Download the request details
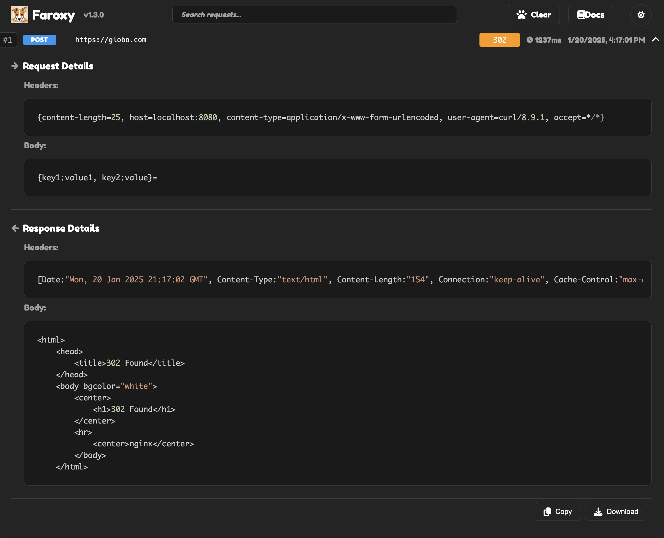The image size is (664, 538). [x=616, y=511]
